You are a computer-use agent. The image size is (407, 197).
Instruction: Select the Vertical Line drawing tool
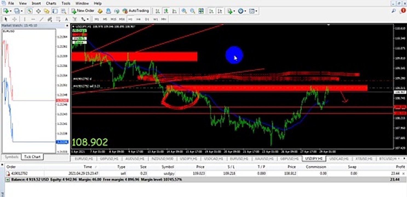click(x=25, y=19)
